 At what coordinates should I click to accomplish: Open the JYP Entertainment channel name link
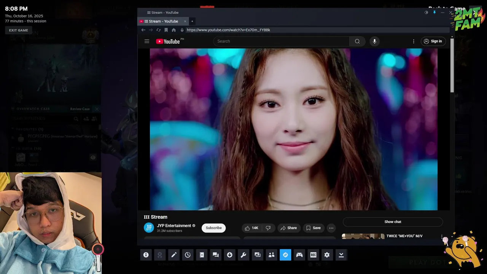[174, 226]
